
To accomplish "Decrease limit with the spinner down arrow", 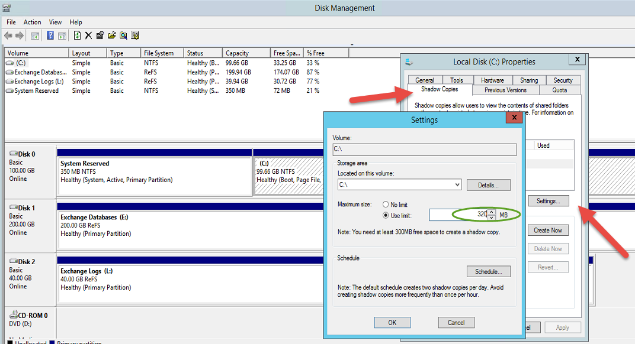I will pos(491,218).
